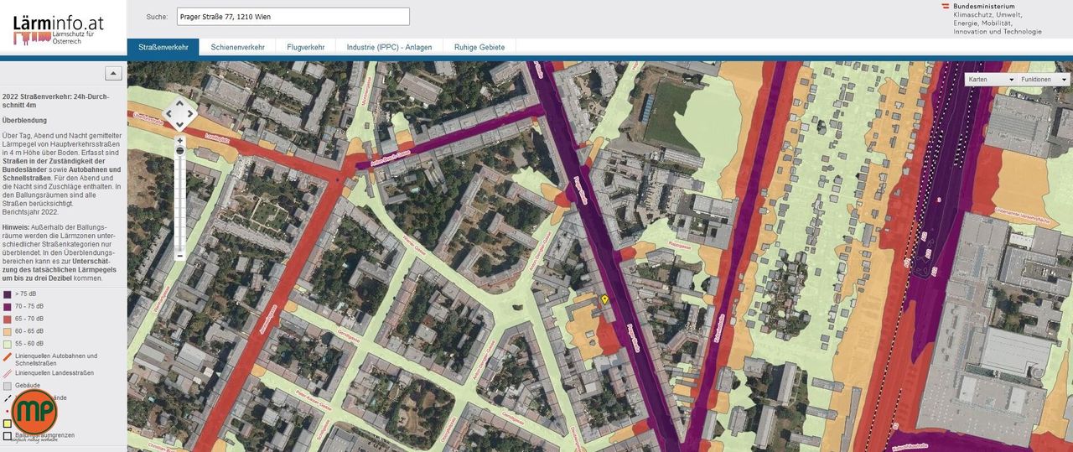This screenshot has width=1073, height=452.
Task: Click the zoom out minus button
Action: (179, 255)
